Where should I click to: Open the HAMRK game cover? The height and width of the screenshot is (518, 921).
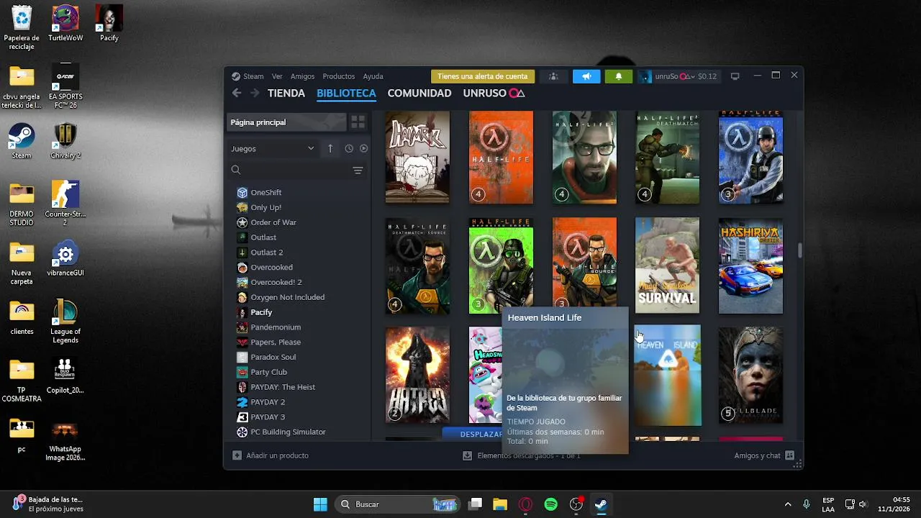click(417, 157)
